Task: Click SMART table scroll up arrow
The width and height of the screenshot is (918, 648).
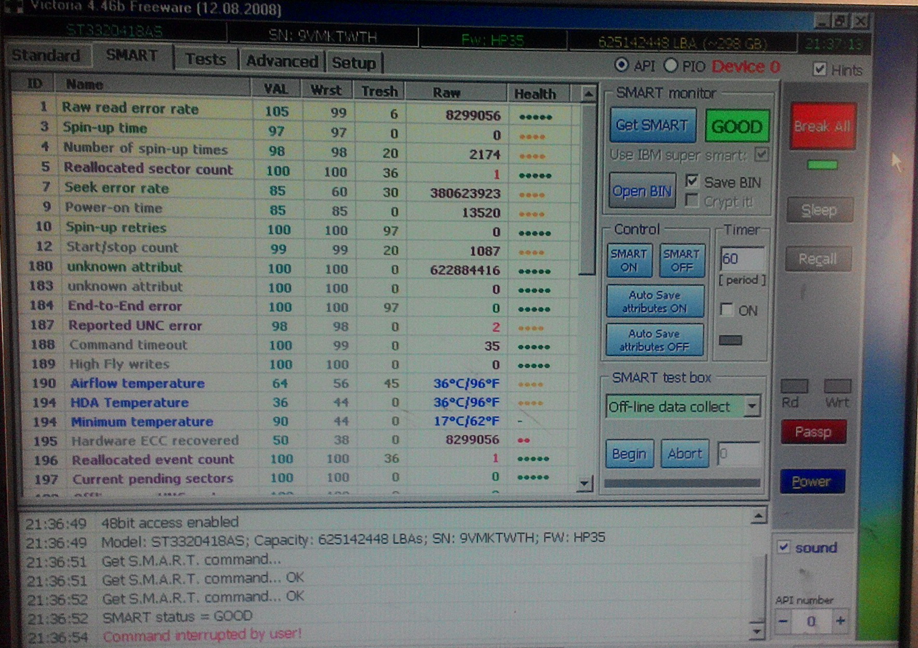Action: click(588, 94)
